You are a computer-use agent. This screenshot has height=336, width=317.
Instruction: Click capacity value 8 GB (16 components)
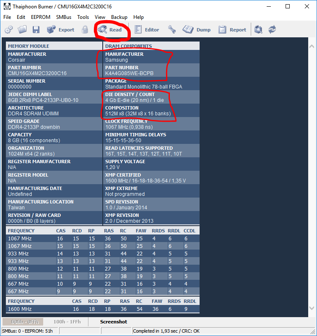click(x=34, y=141)
